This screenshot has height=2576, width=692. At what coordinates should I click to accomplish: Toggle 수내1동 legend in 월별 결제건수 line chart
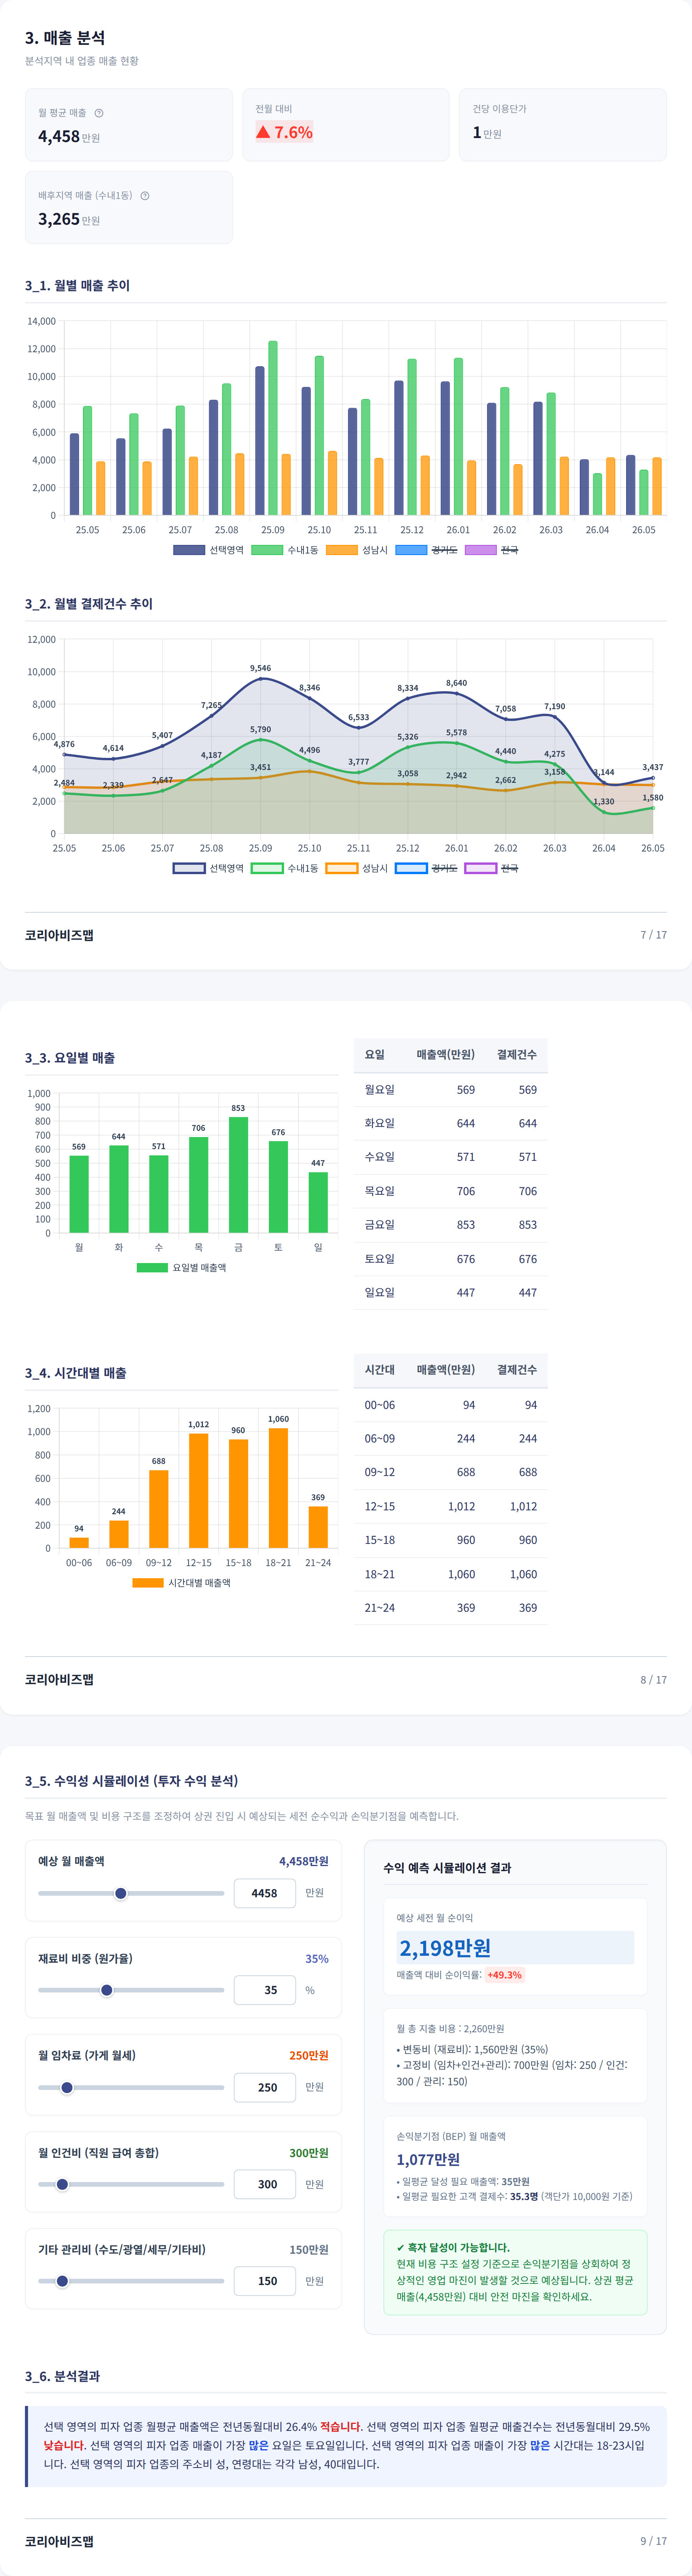(x=286, y=868)
